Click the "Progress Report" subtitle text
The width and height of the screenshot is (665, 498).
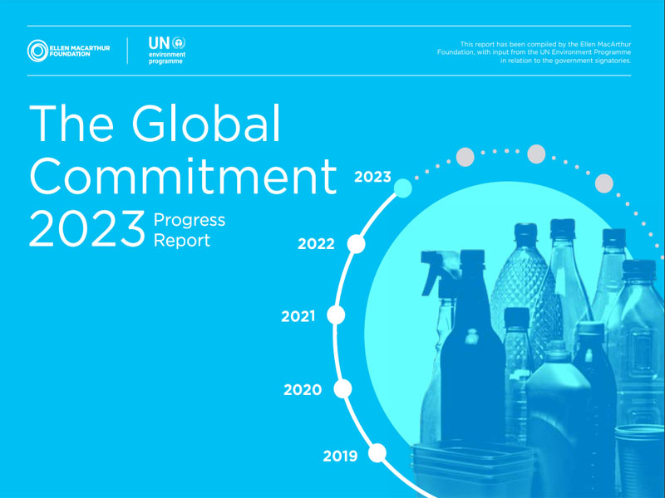(x=190, y=230)
